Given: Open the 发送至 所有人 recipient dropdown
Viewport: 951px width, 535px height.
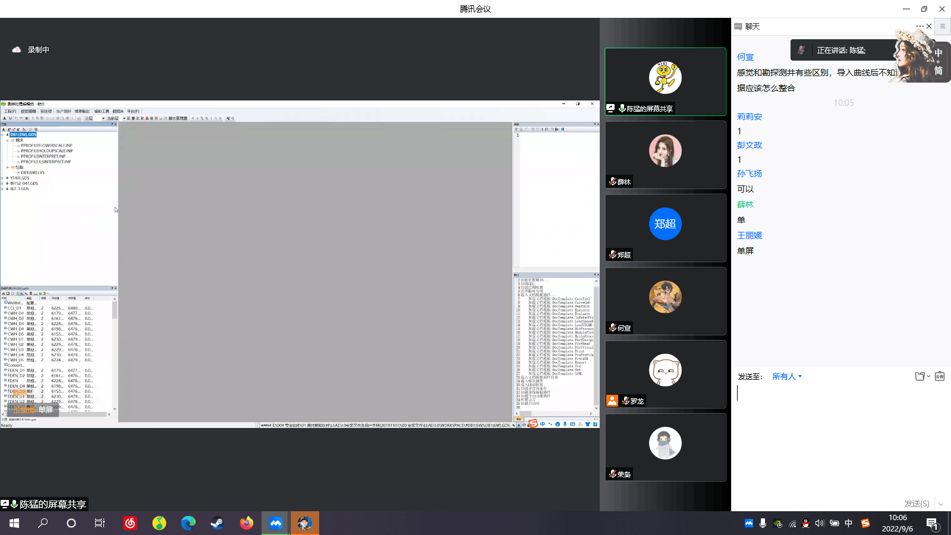Looking at the screenshot, I should 787,376.
